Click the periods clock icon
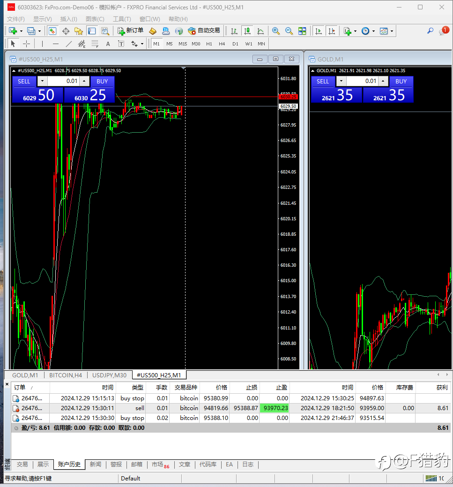Screen dimensions: 453x487 [365, 31]
